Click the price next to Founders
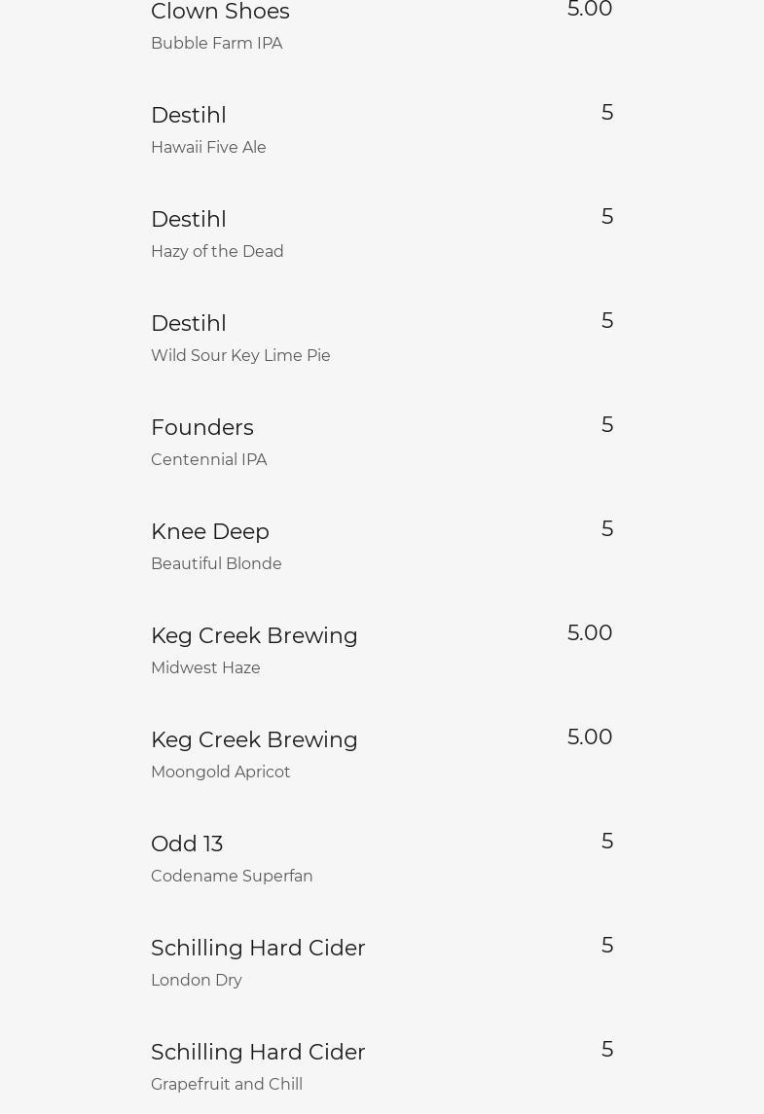 (607, 425)
